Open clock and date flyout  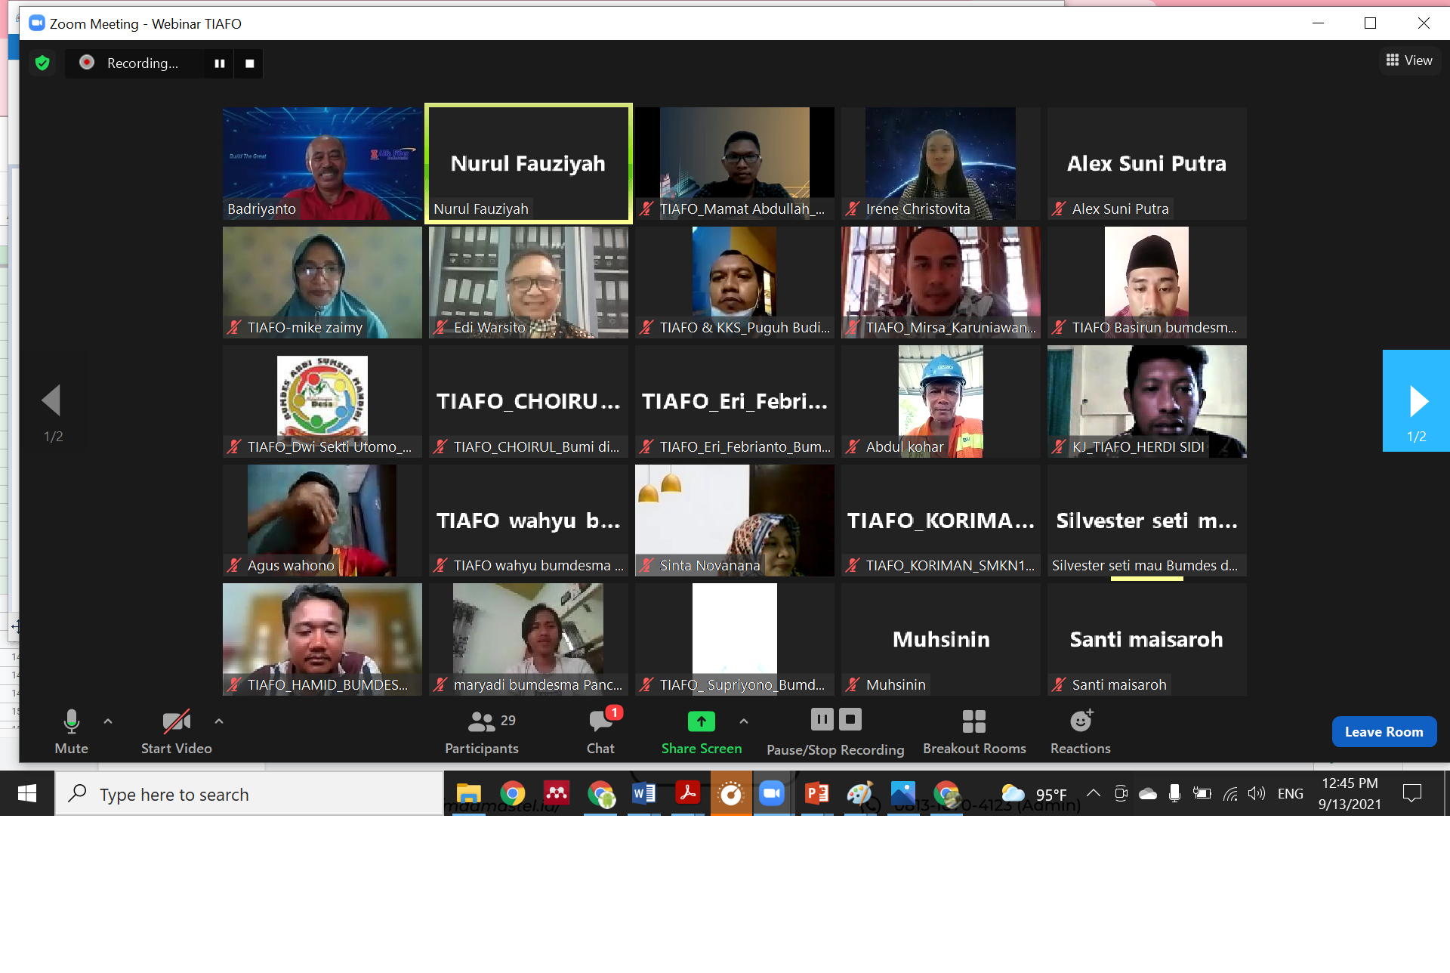pyautogui.click(x=1350, y=794)
